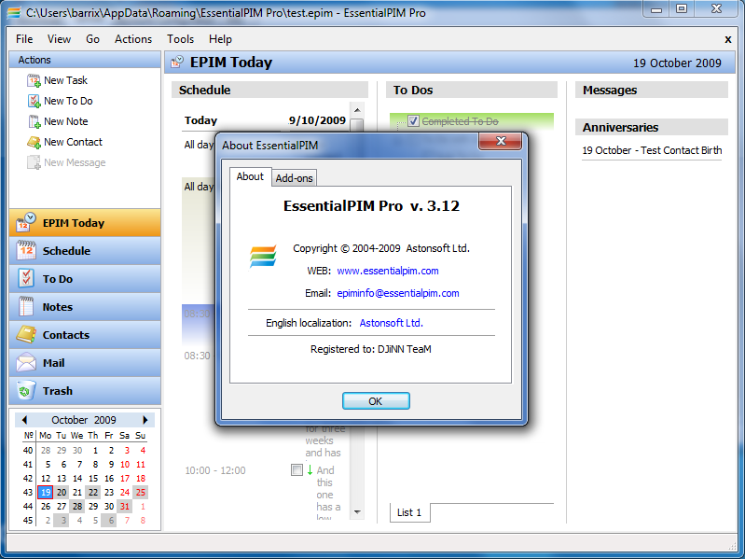Open the Go menu

click(x=92, y=39)
